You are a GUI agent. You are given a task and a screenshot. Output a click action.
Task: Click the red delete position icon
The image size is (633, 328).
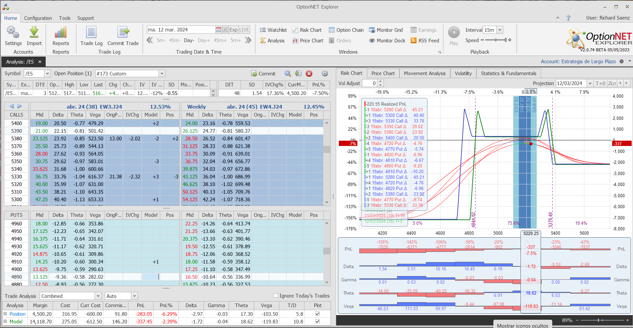pos(309,73)
